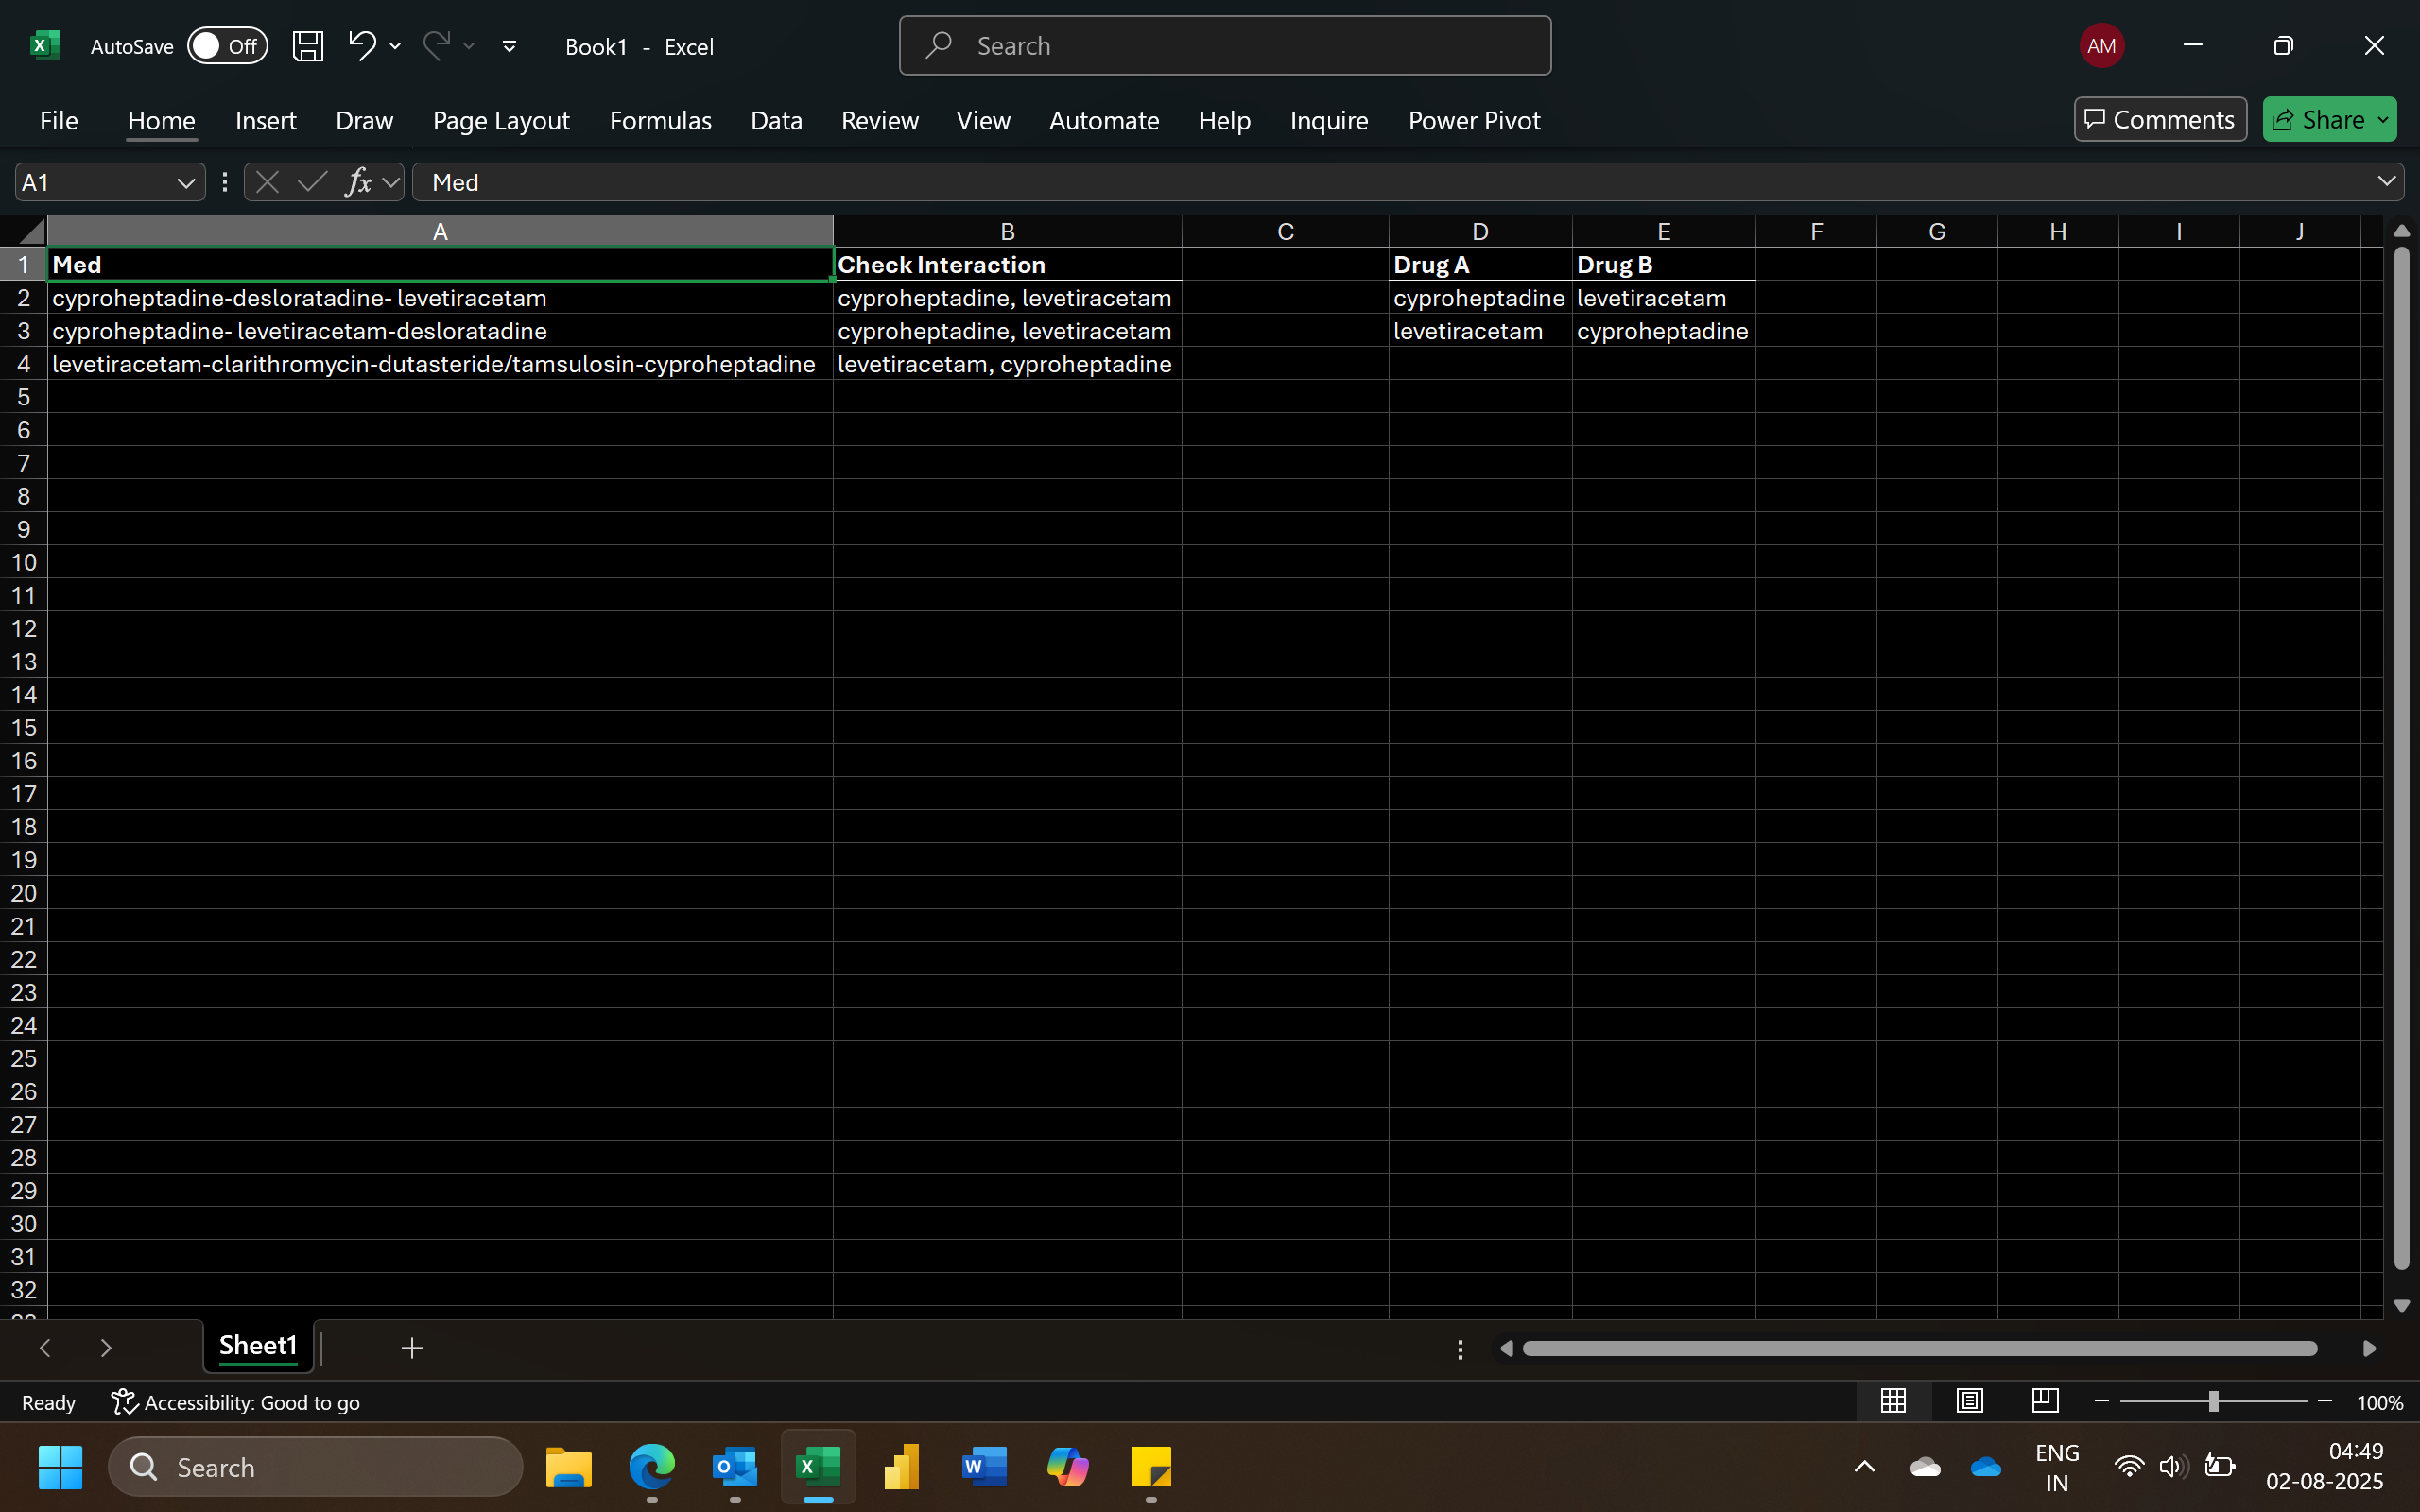This screenshot has width=2420, height=1512.
Task: Click the Select All corner triangle
Action: pyautogui.click(x=32, y=232)
